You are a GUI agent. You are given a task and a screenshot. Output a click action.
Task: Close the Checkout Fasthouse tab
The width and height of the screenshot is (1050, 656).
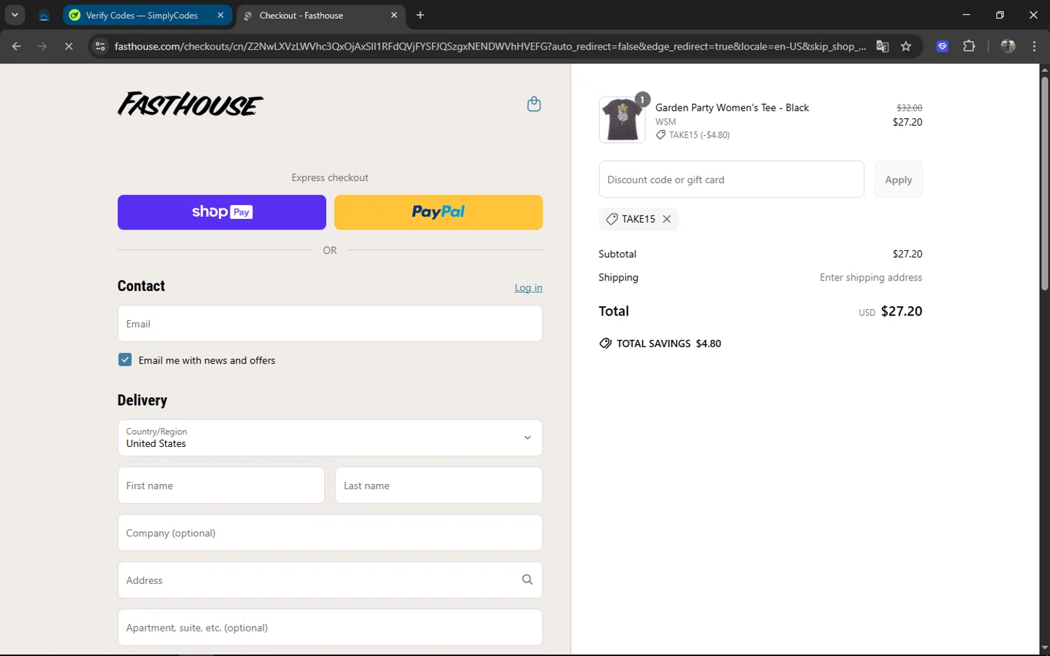click(394, 15)
